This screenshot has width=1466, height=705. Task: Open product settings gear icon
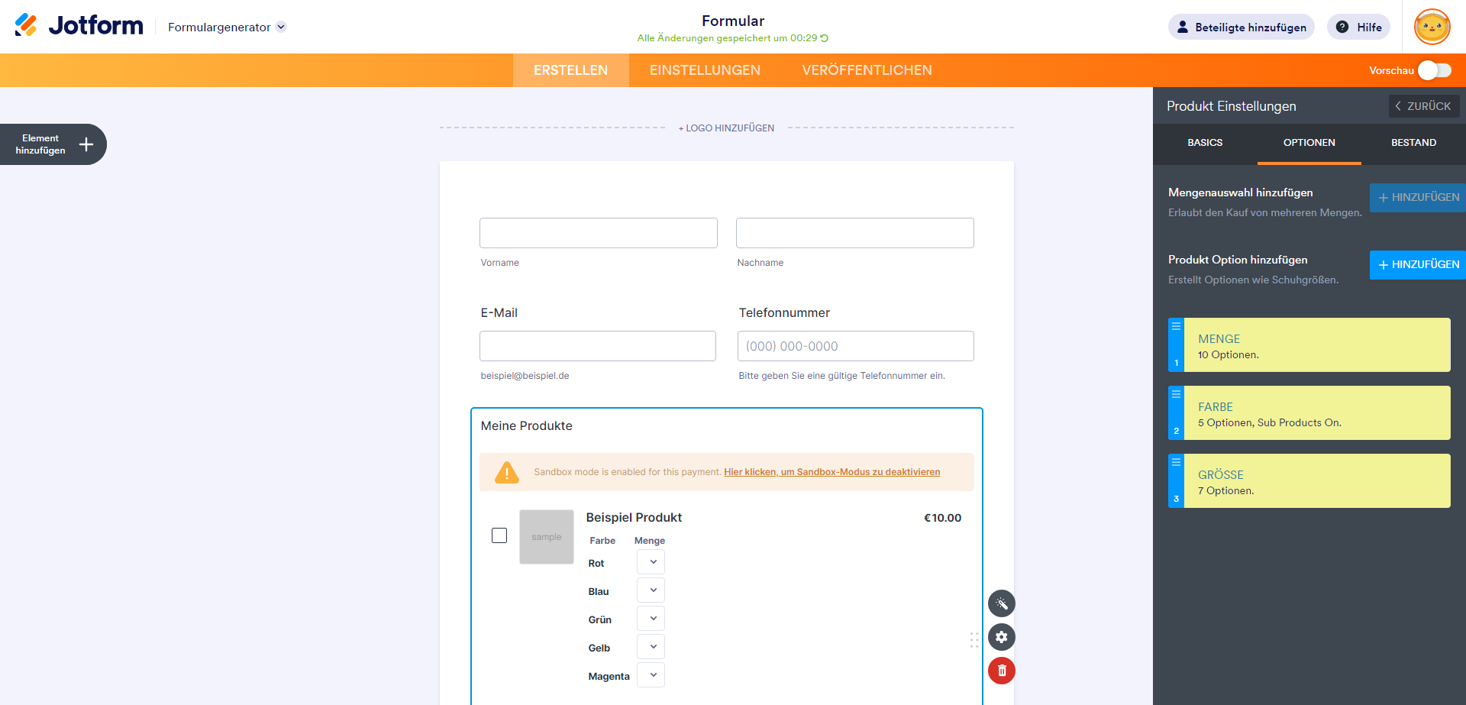pyautogui.click(x=1002, y=637)
